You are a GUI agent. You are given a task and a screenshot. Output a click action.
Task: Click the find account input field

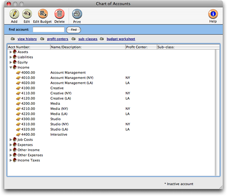(x=49, y=29)
